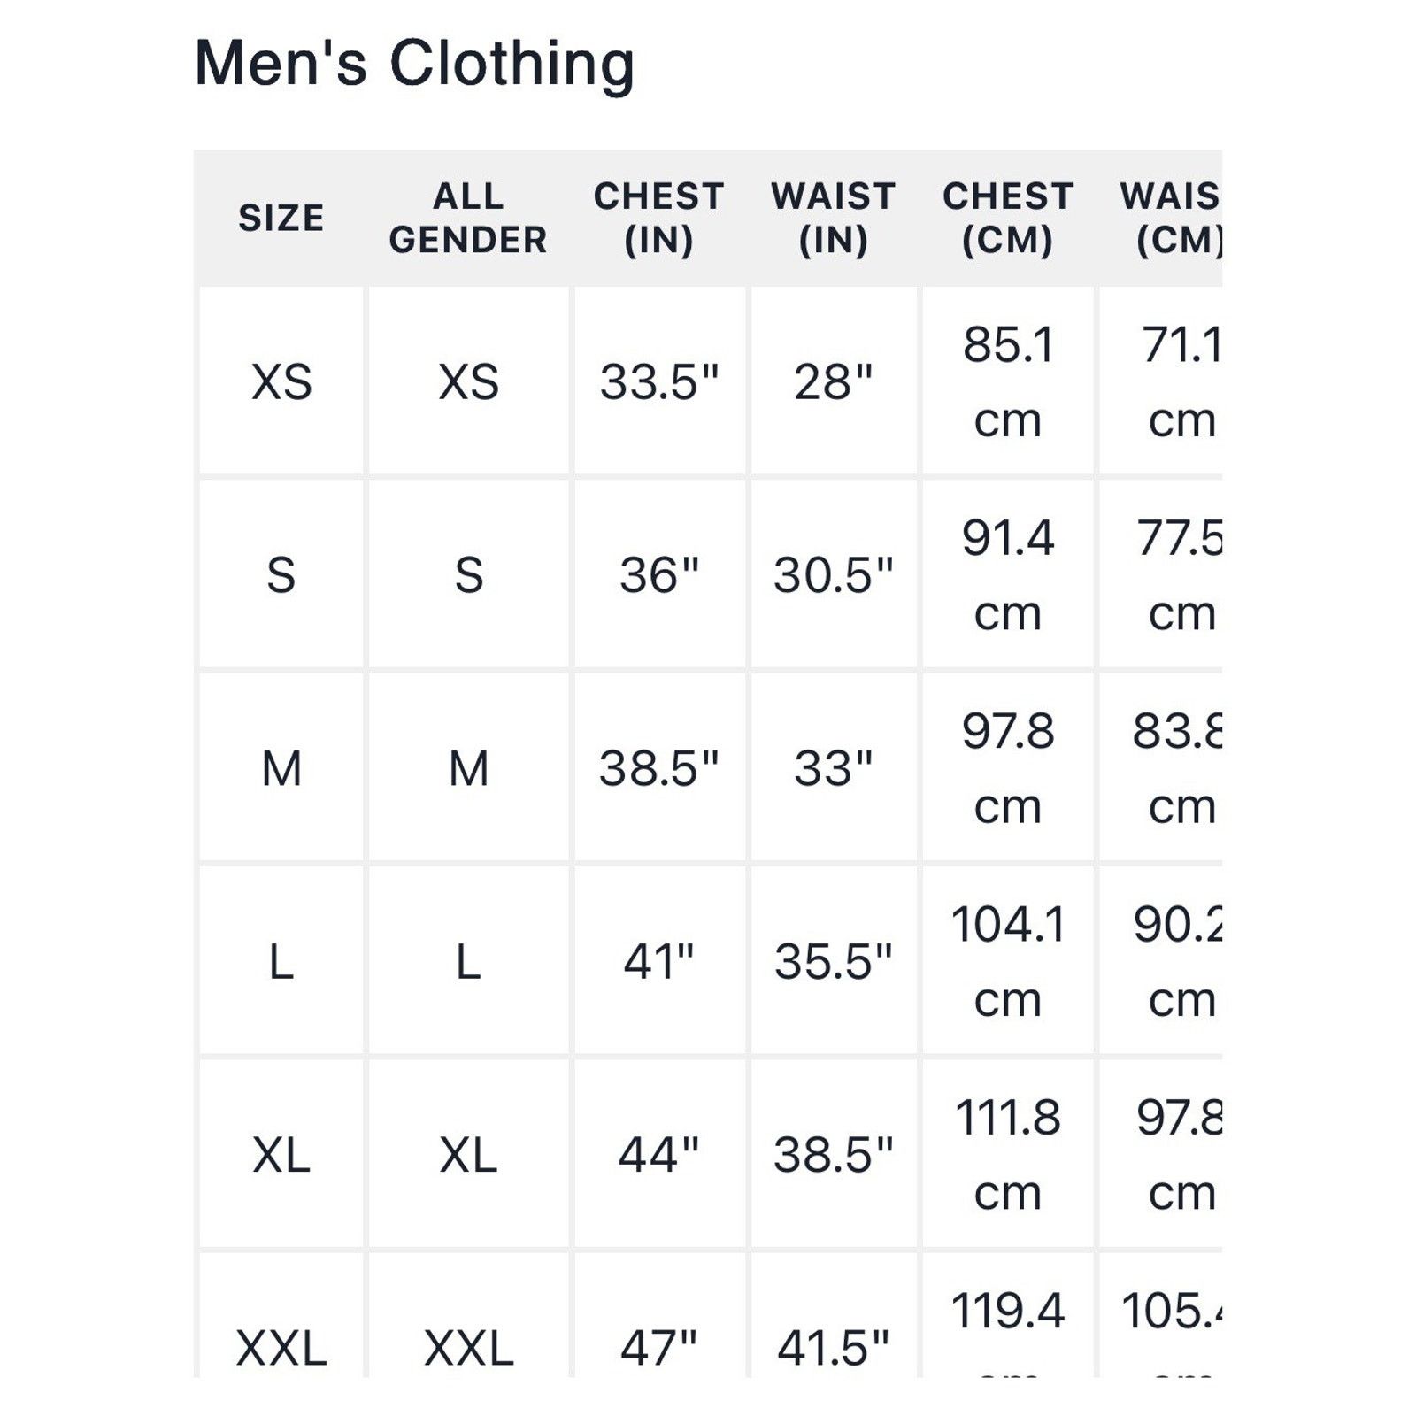Select the 41.5" waist cell
Viewport: 1416px width, 1416px height.
click(x=834, y=1348)
